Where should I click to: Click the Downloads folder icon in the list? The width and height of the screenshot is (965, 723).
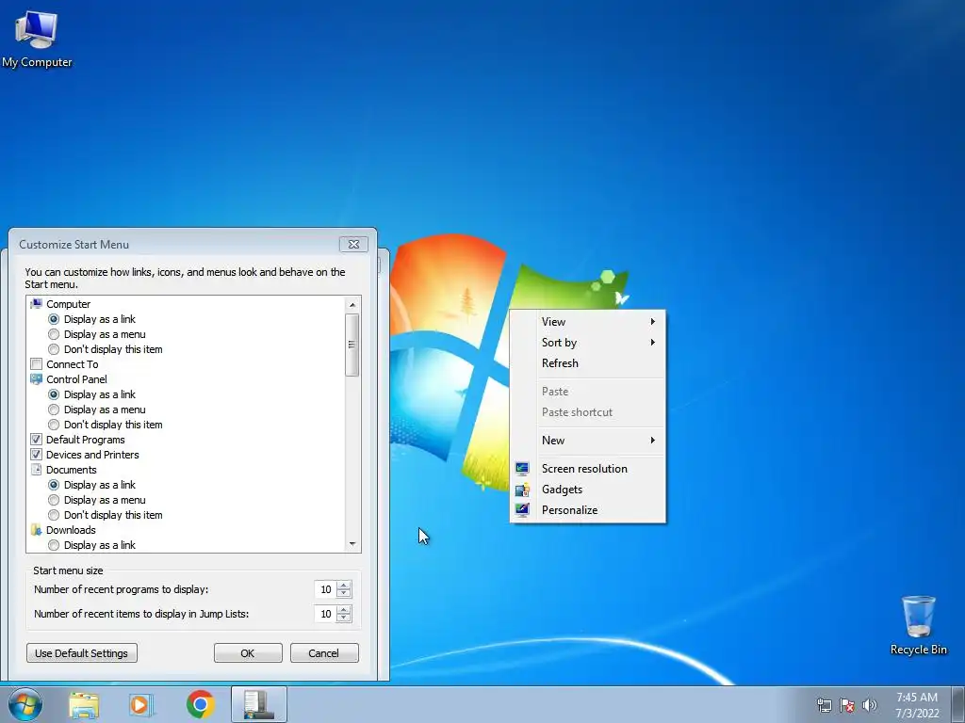37,530
